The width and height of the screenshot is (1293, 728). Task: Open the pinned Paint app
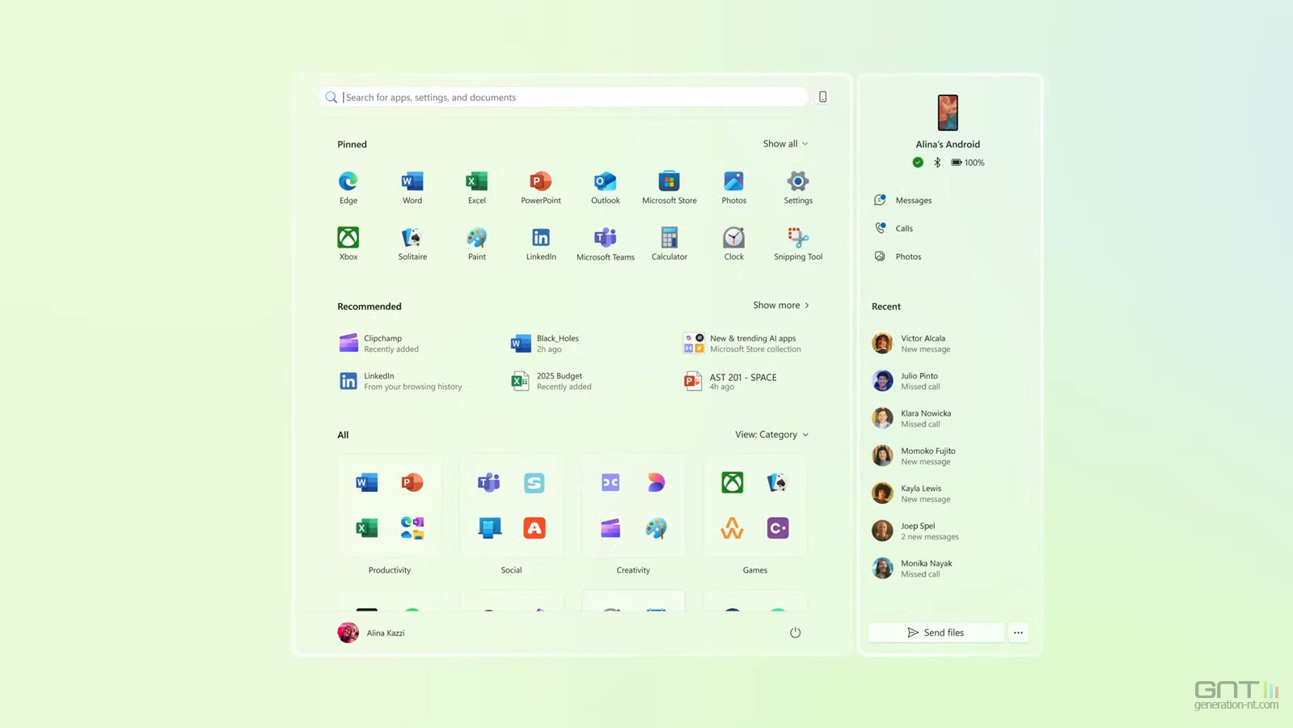pos(476,243)
